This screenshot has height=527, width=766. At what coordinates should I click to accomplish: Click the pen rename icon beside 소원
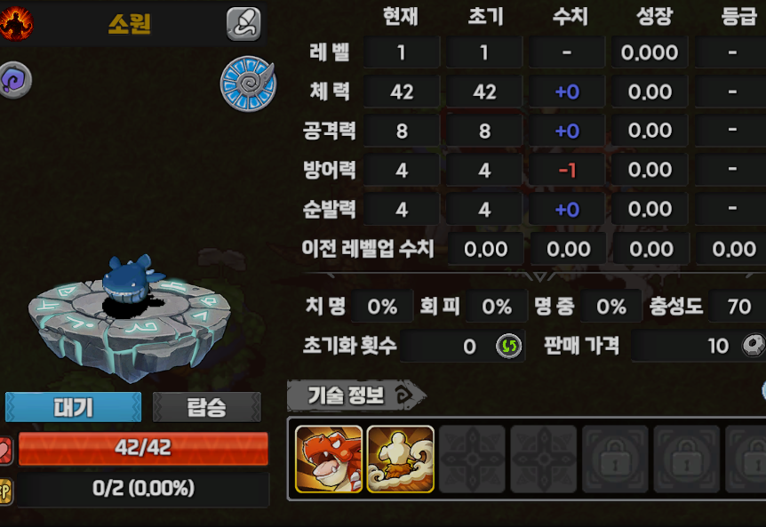[243, 23]
